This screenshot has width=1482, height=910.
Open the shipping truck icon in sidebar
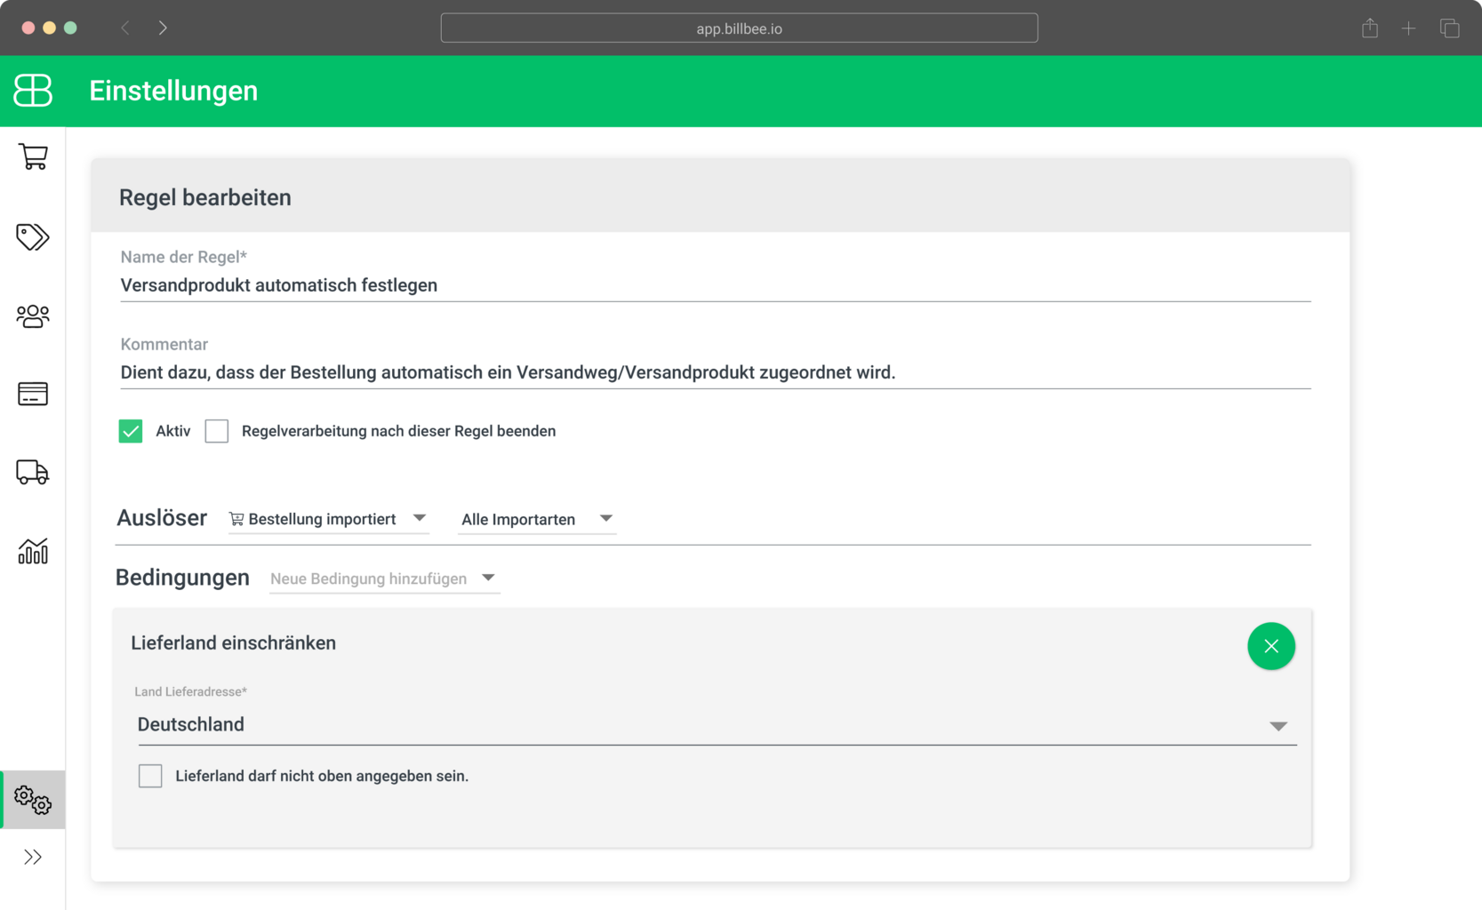33,472
